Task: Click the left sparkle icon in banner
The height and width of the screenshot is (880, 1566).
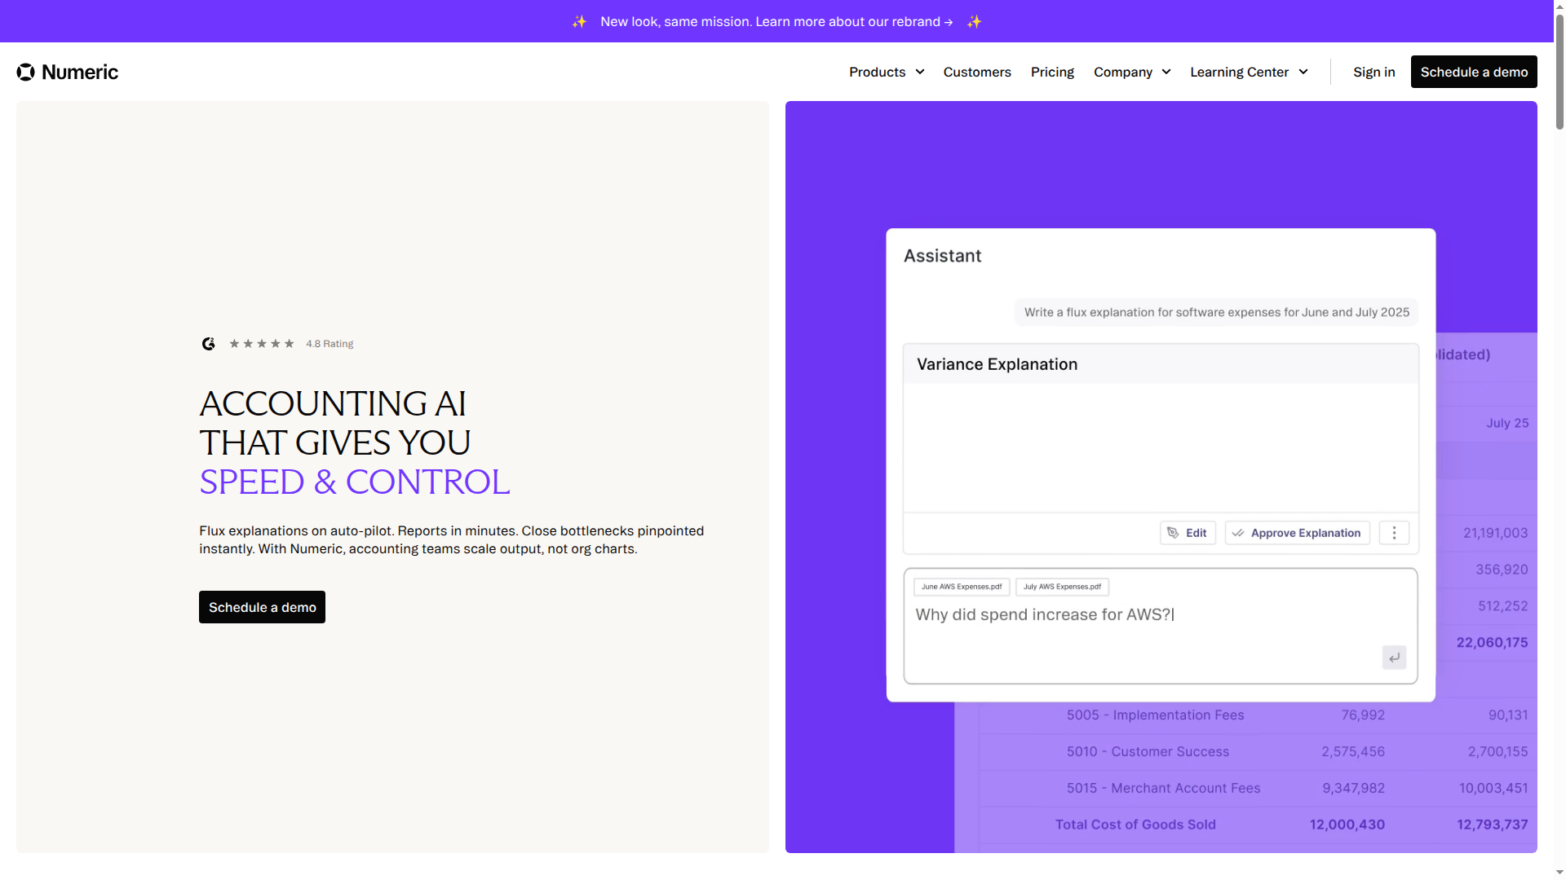Action: pyautogui.click(x=579, y=22)
